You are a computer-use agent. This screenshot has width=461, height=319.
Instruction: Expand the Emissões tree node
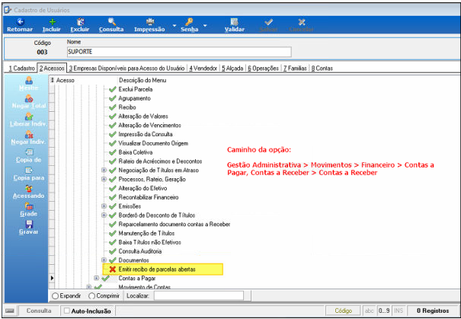[x=104, y=206]
